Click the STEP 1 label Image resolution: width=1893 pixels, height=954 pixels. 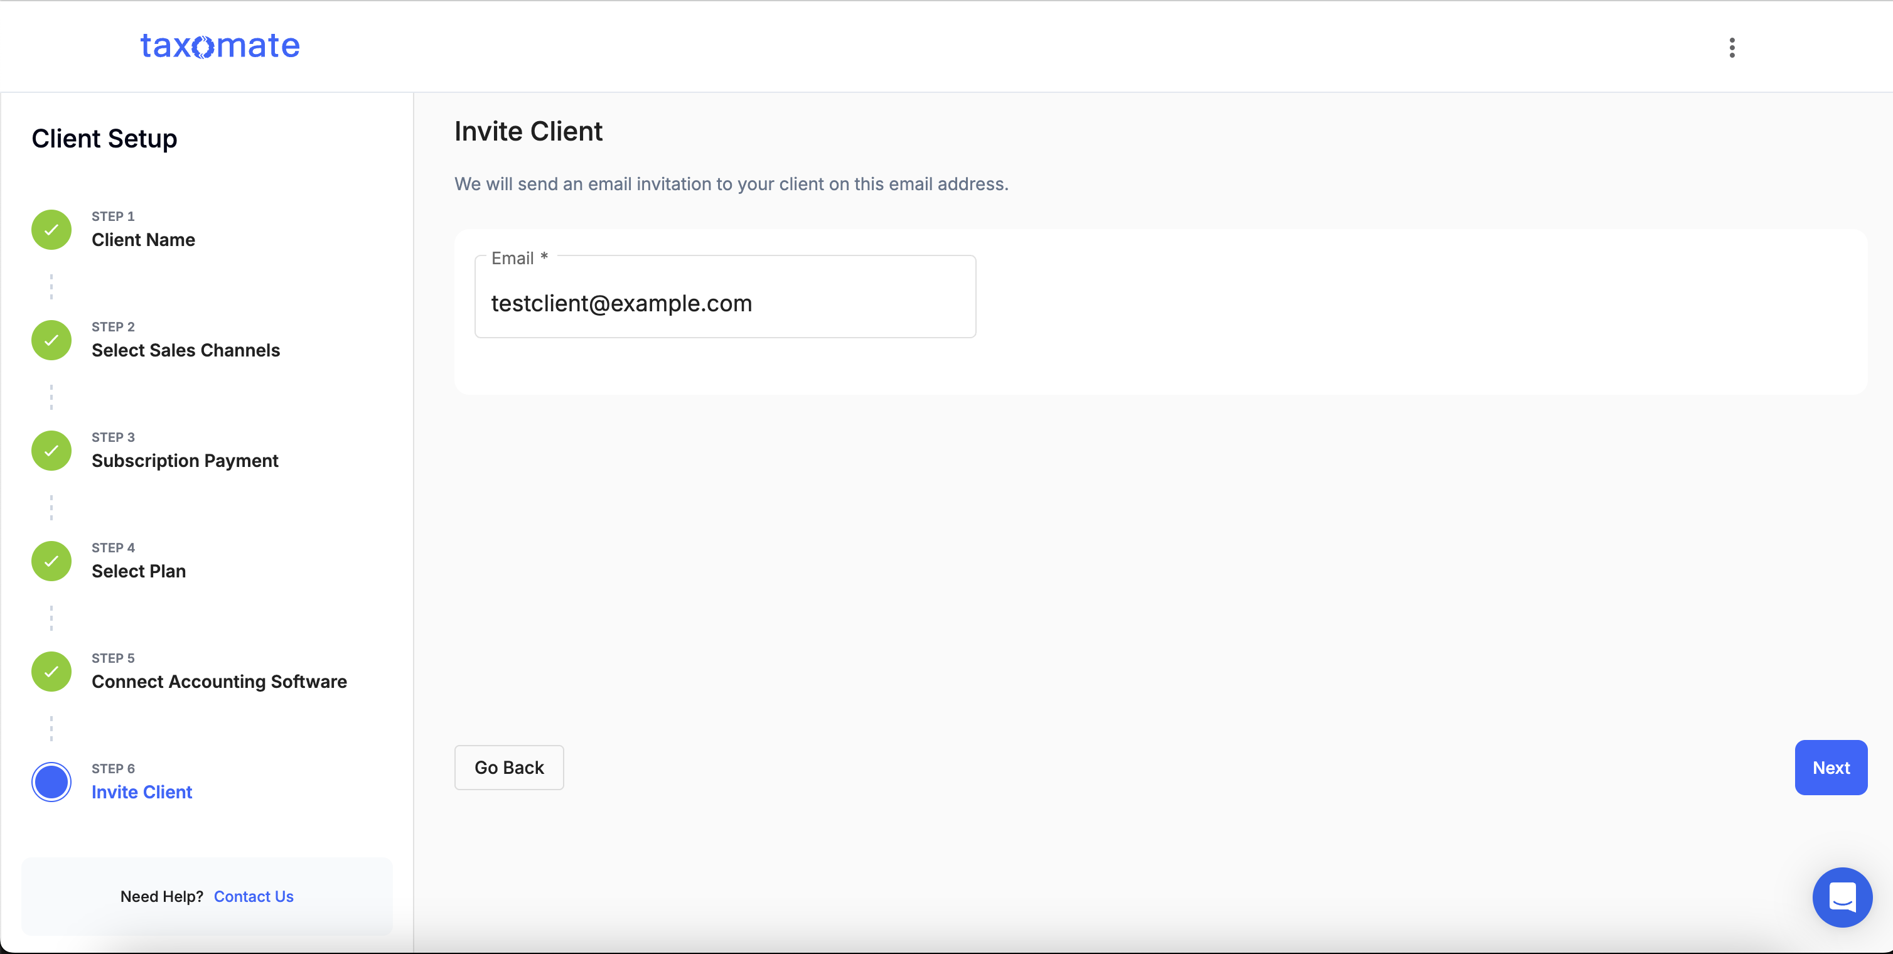(113, 216)
